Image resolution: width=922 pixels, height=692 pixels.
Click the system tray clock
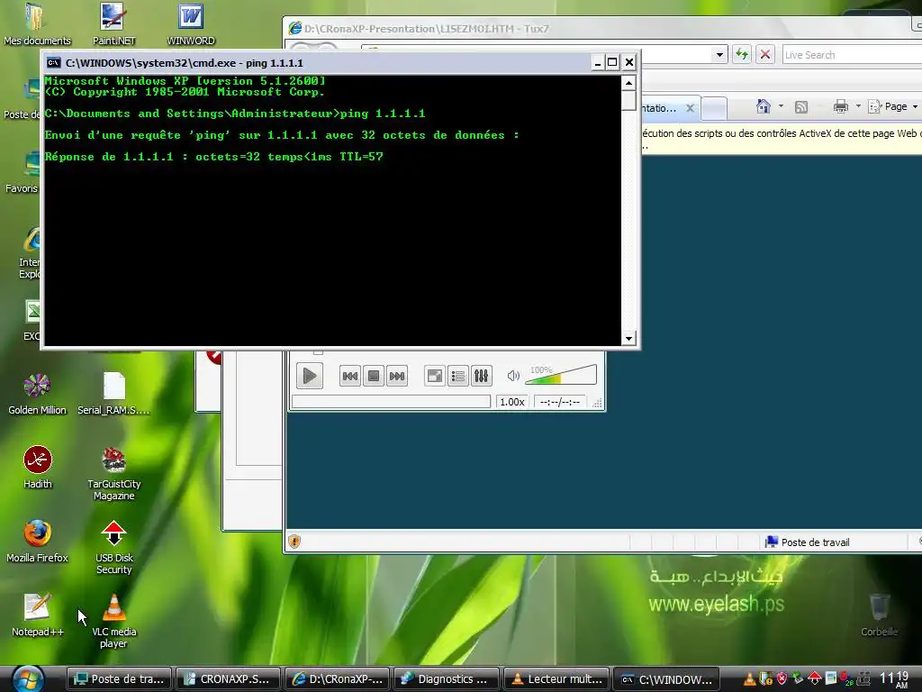(x=894, y=679)
